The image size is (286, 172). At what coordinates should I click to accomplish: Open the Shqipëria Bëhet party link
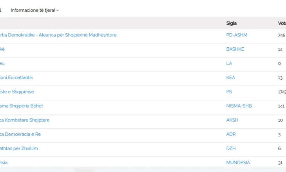pos(21,106)
